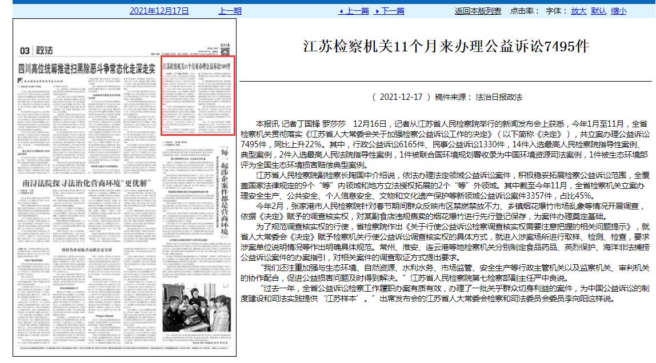Click the article title 江苏检察机关11个月来办理公益诉讼7495件
This screenshot has height=363, width=656.
coord(446,46)
